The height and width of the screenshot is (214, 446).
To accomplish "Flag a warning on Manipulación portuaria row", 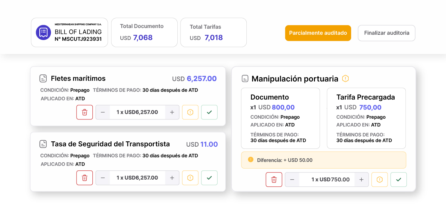I will click(x=379, y=180).
